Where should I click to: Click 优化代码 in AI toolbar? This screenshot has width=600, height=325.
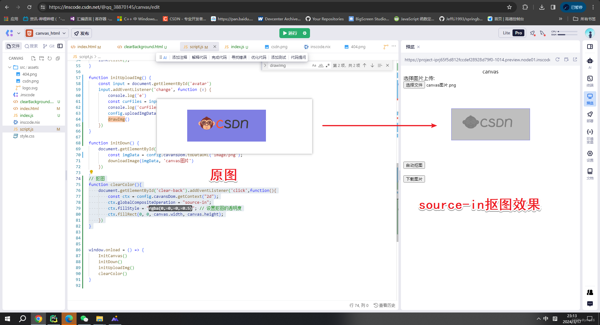tap(259, 57)
